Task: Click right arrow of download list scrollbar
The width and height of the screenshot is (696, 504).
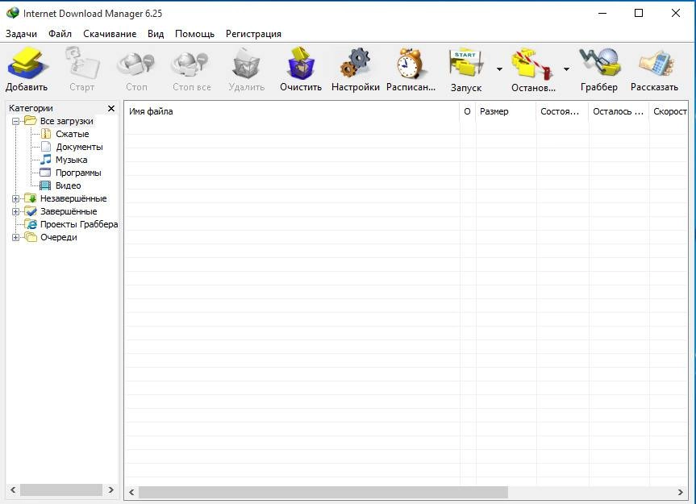Action: tap(680, 492)
